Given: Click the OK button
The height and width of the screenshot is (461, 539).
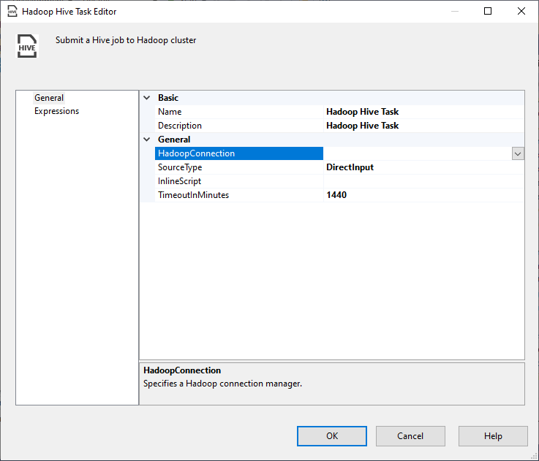Looking at the screenshot, I should click(331, 436).
